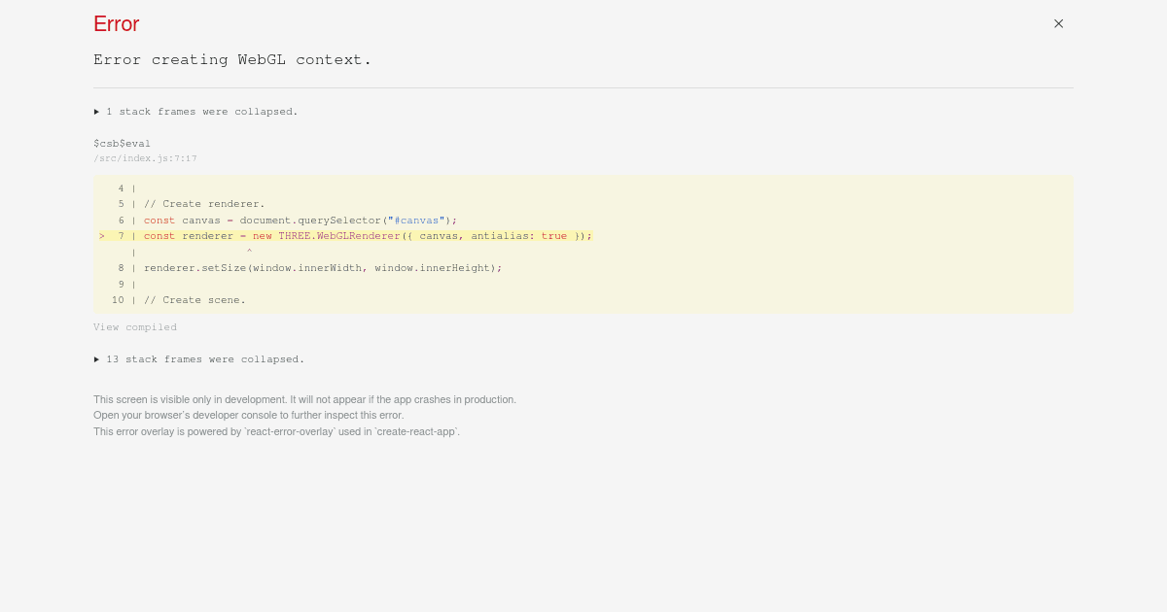Screen dimensions: 1167x612
Task: Click the red caret marker under line 7
Action: (249, 253)
